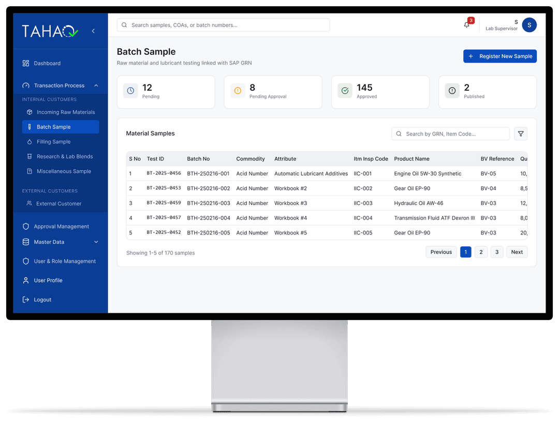
Task: Click the Batch Sample test tube icon
Action: click(x=30, y=127)
